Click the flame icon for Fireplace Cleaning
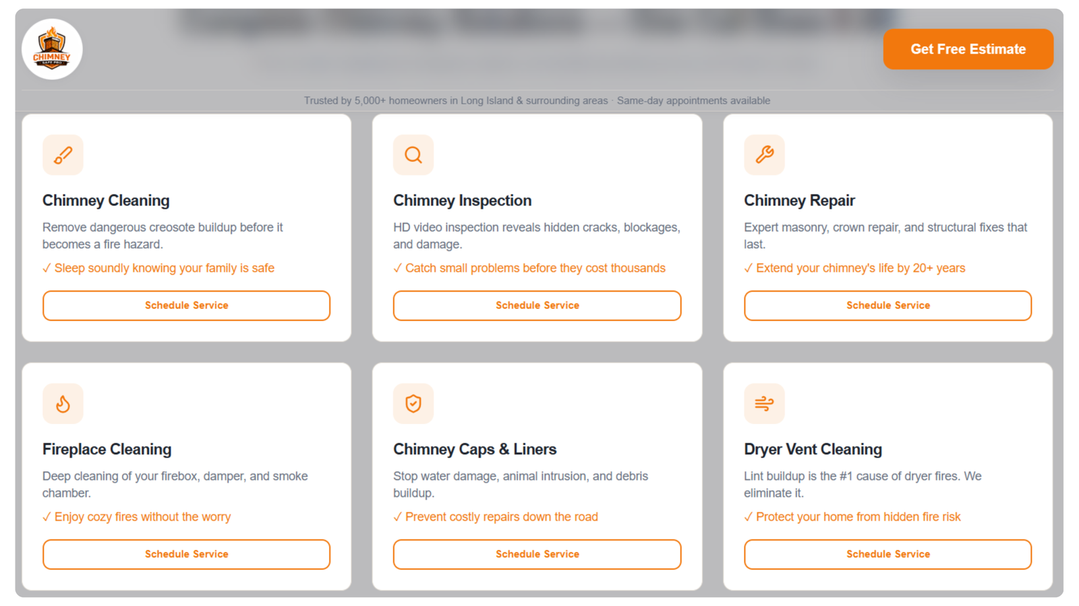Image resolution: width=1079 pixels, height=606 pixels. coord(63,403)
